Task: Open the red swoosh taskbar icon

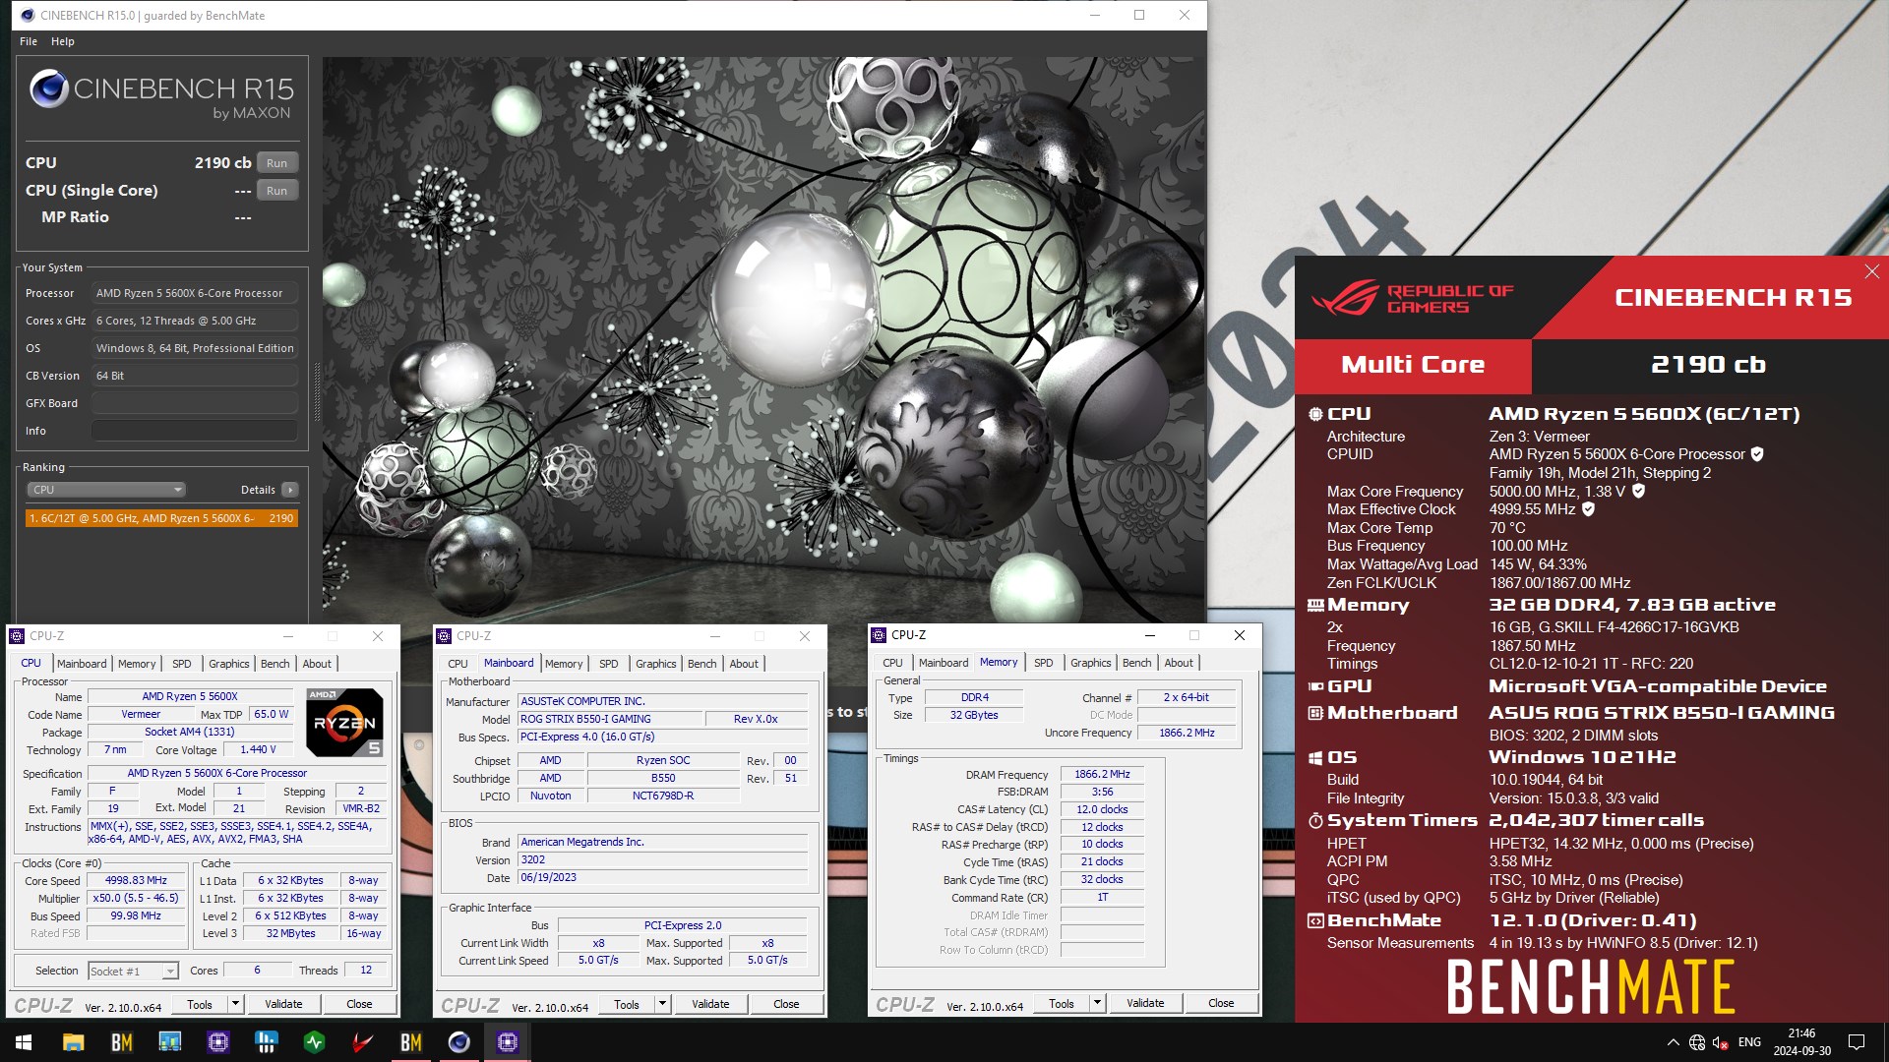Action: [362, 1042]
